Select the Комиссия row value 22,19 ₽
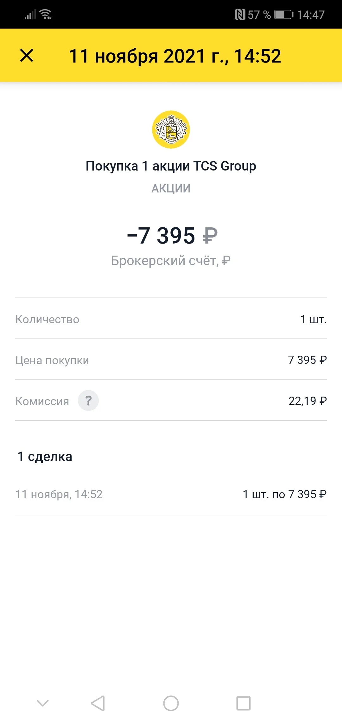The height and width of the screenshot is (724, 342). point(307,401)
